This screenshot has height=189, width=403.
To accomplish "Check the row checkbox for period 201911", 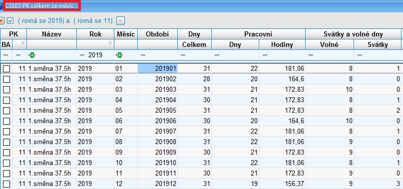I will tap(6, 174).
